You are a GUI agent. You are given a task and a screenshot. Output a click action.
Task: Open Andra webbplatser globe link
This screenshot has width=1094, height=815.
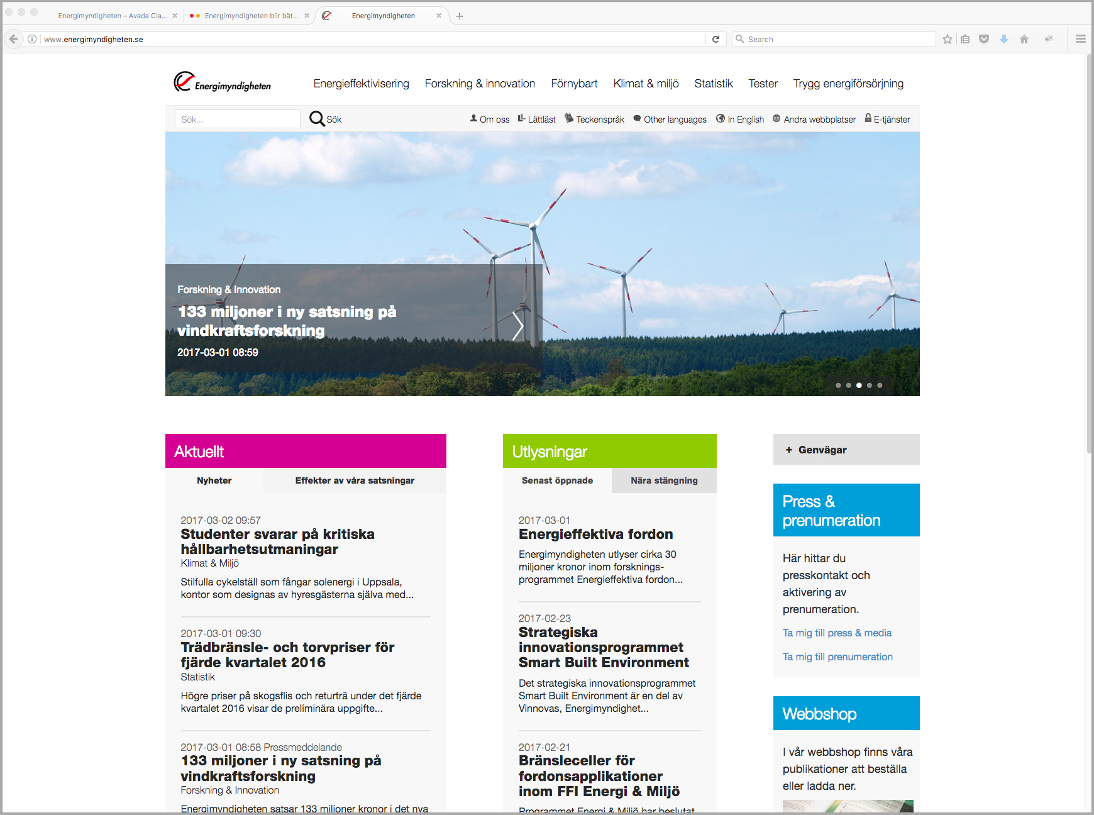tap(814, 119)
